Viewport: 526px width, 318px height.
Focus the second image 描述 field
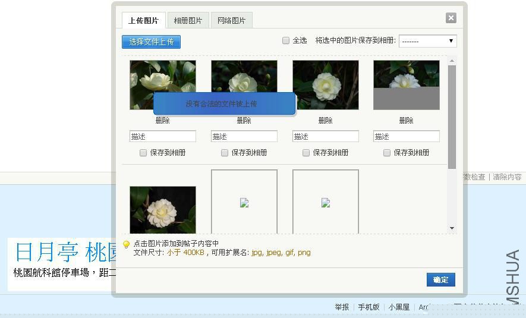click(x=244, y=136)
